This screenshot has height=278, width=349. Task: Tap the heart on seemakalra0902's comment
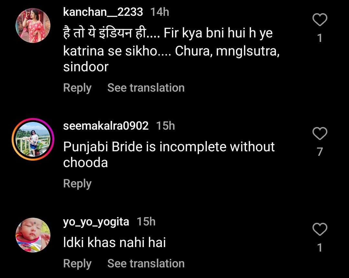point(320,134)
